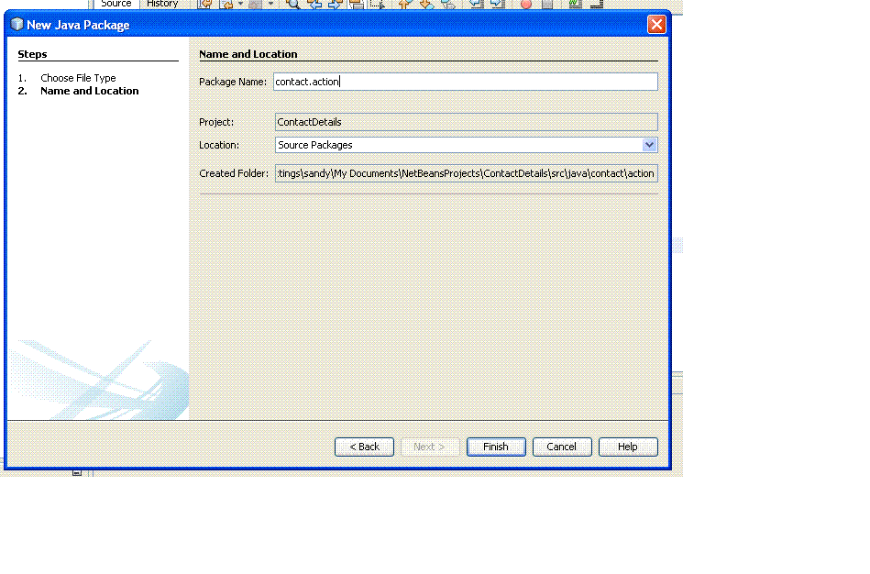Go back with the < Back button
Screen dimensions: 870x574
coord(364,447)
